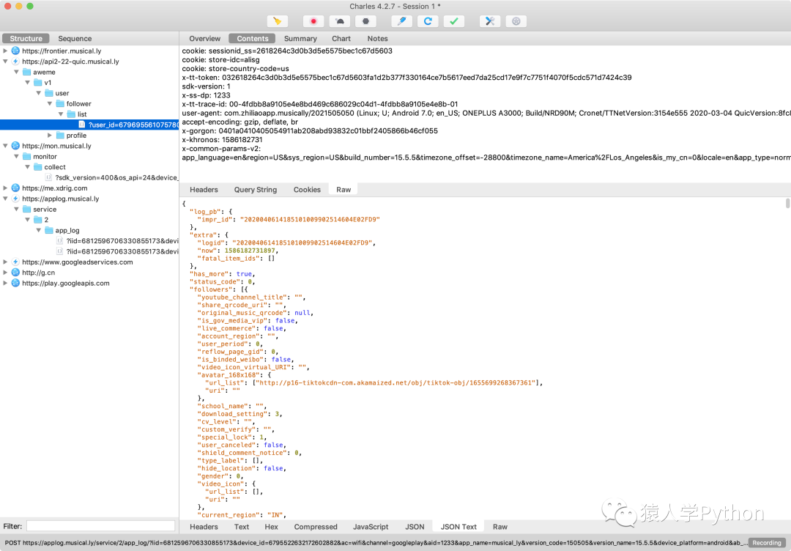The height and width of the screenshot is (551, 791).
Task: Repeat the request with the refresh icon
Action: point(428,21)
